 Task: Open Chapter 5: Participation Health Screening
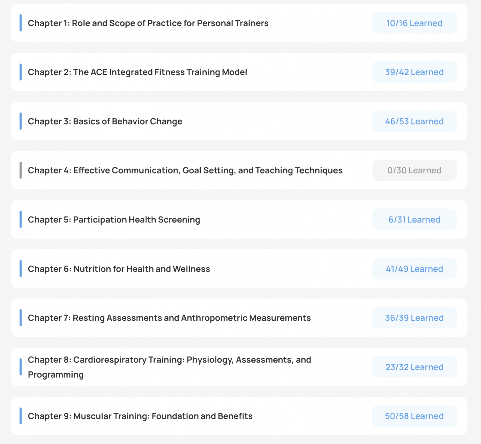(114, 220)
